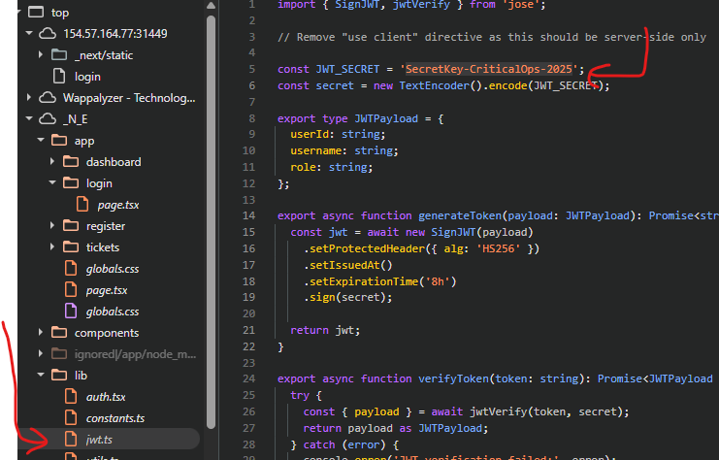Screen dimensions: 719x460
Task: Open the purple-icon globals.css file label
Action: [x=113, y=312]
